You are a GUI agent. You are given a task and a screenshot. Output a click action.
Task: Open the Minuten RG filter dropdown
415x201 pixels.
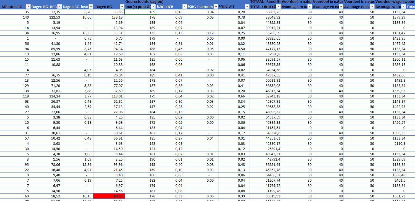click(28, 7)
